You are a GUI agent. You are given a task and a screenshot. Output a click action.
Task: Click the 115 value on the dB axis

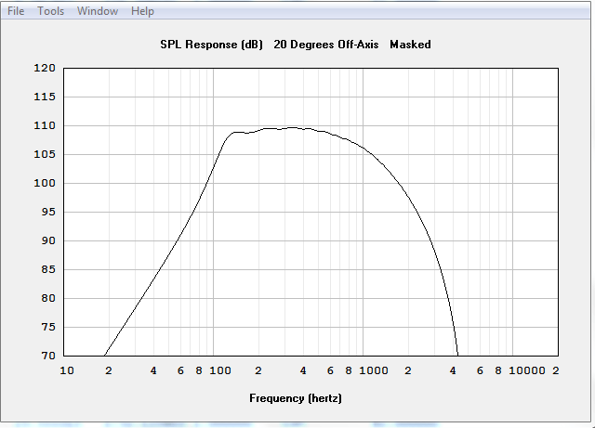(45, 97)
